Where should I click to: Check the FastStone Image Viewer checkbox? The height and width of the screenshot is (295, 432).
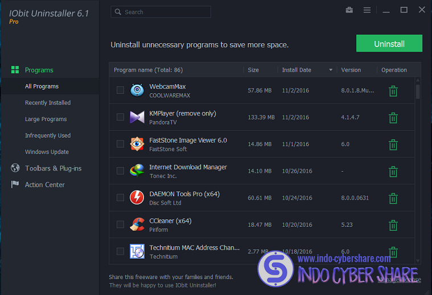pos(120,144)
